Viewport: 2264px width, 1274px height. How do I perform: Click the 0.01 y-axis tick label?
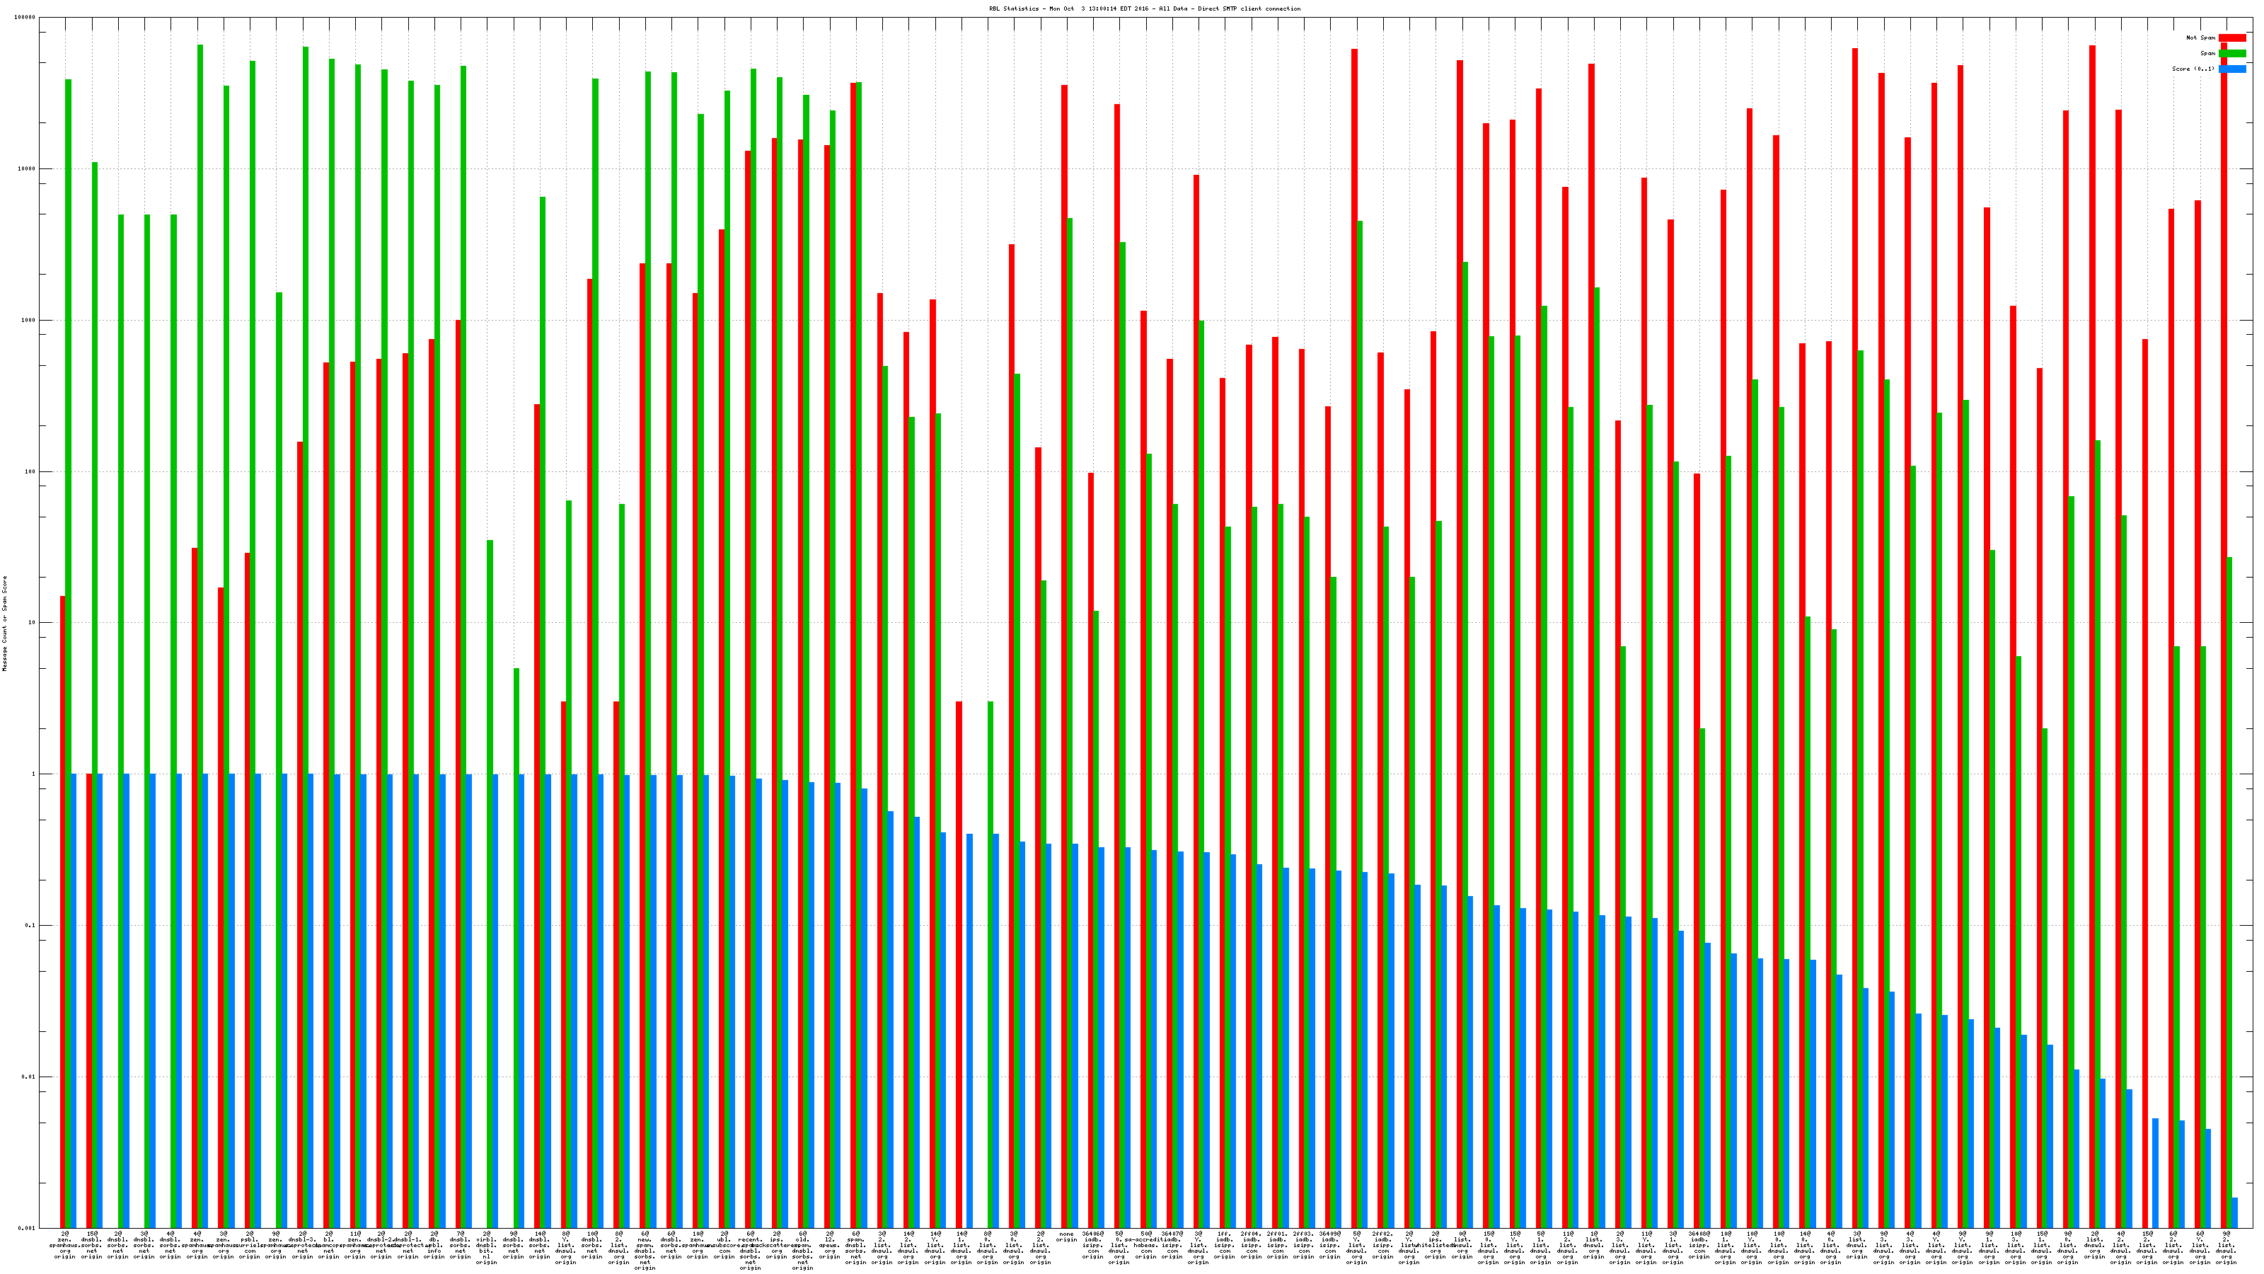coord(28,1077)
